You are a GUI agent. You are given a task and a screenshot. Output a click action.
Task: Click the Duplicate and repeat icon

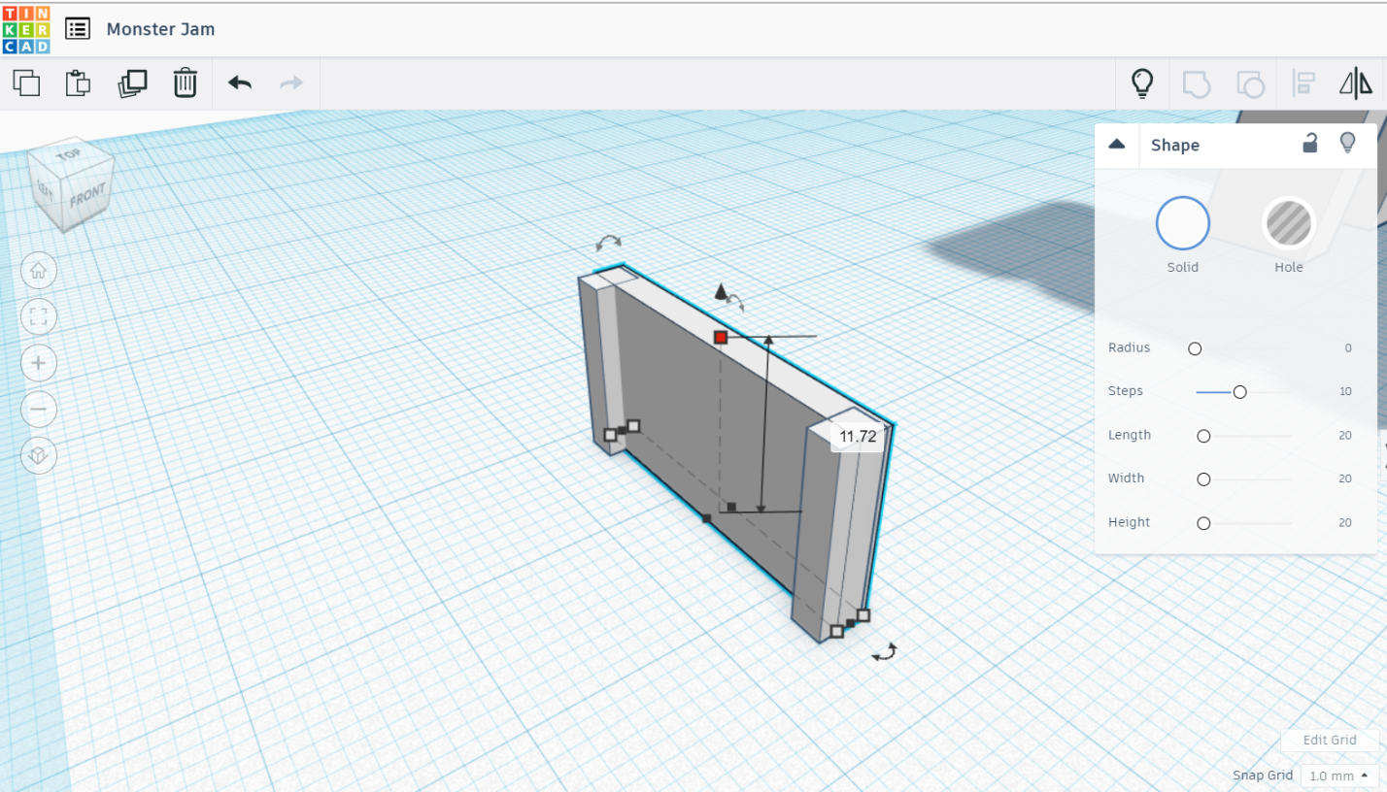click(132, 83)
